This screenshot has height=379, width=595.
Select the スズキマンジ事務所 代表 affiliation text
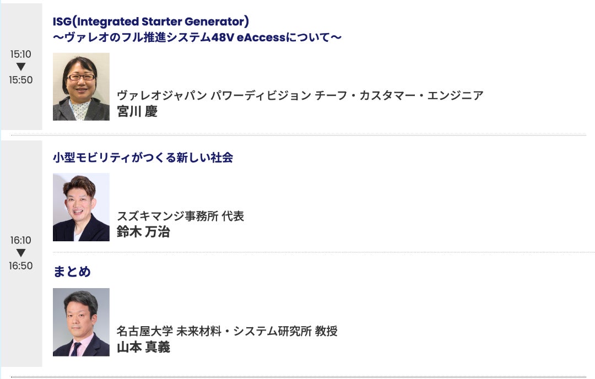pos(180,216)
